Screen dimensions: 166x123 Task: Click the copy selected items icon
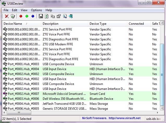click(53, 16)
